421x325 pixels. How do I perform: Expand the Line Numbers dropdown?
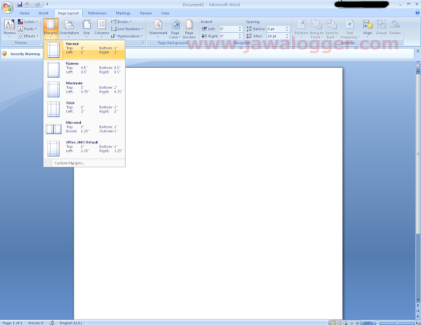[127, 29]
